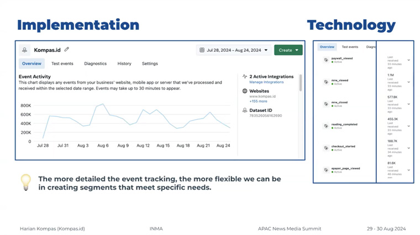
Task: Click the globe icon next to Websites
Action: (x=245, y=91)
